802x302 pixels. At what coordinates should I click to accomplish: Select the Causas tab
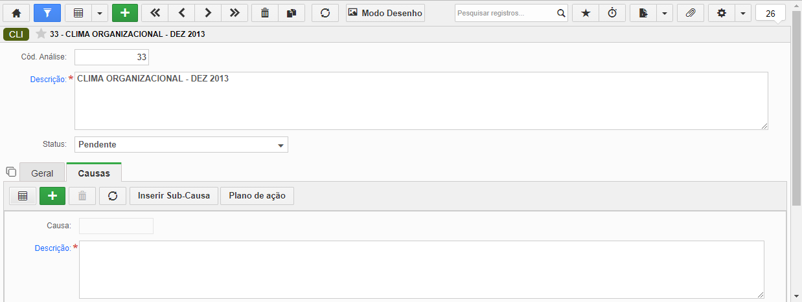(x=94, y=173)
